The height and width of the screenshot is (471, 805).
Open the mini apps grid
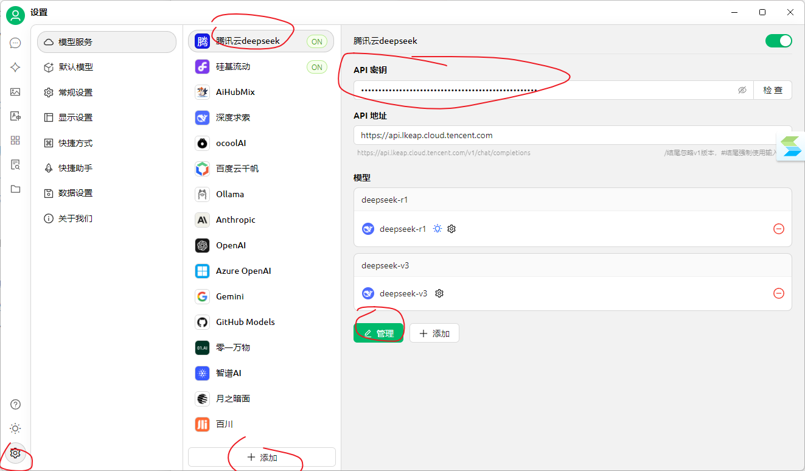coord(15,141)
